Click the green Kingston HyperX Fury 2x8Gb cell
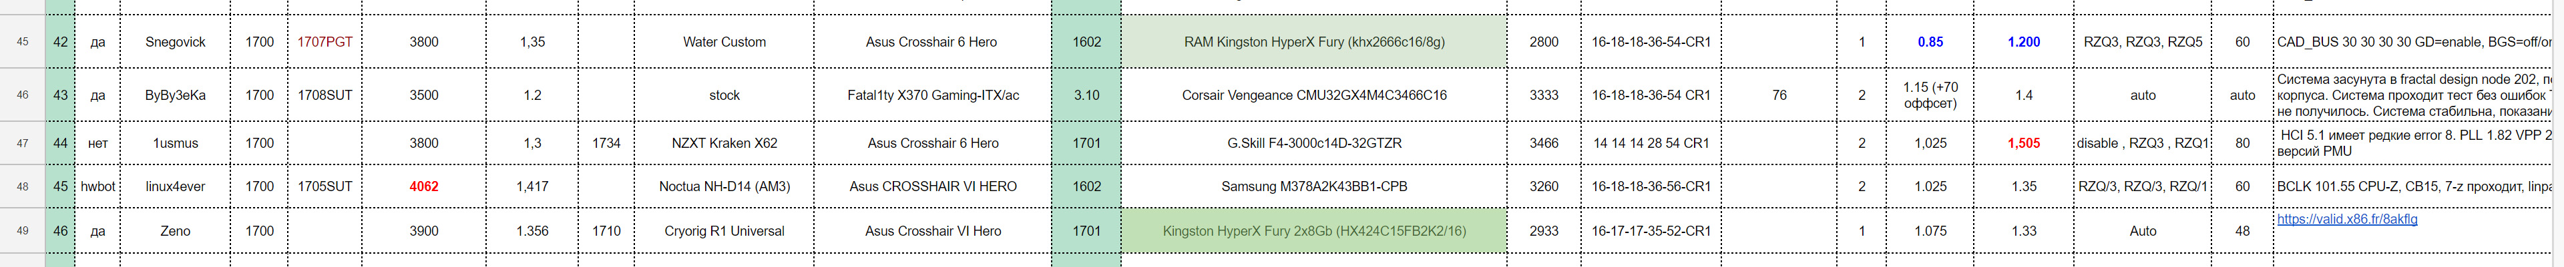The image size is (2564, 267). click(1314, 230)
